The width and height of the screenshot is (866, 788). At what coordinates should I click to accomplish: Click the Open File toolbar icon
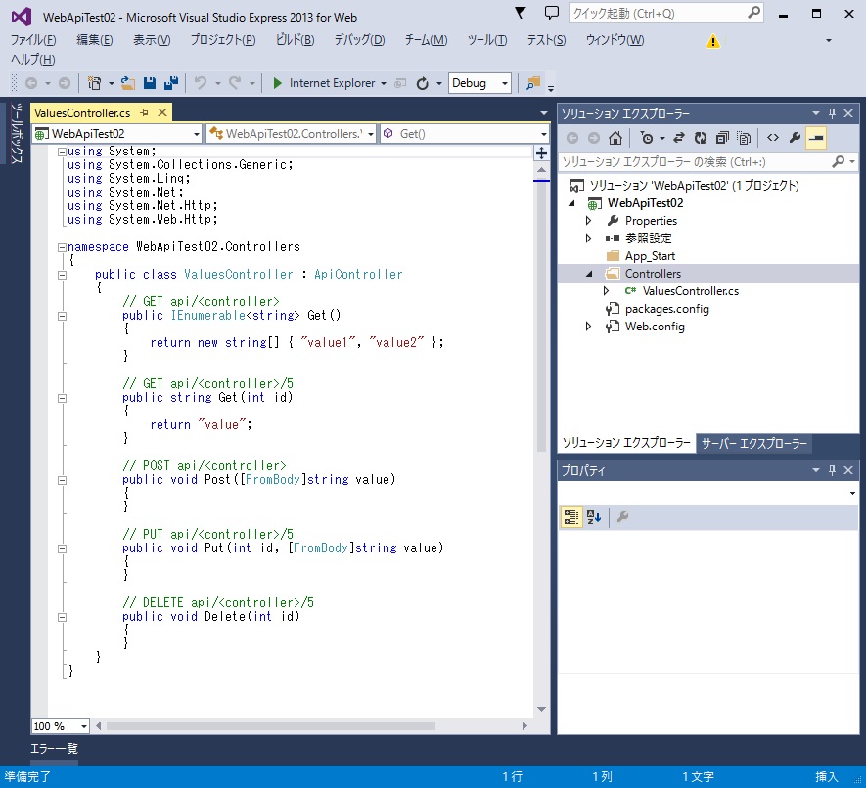128,83
